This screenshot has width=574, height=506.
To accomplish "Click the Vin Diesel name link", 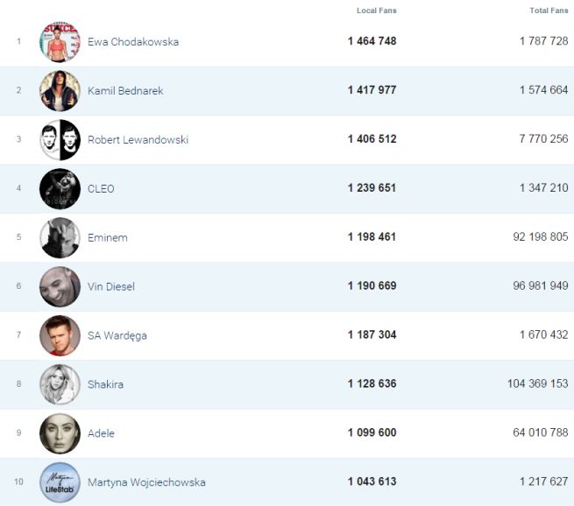I will coord(111,287).
